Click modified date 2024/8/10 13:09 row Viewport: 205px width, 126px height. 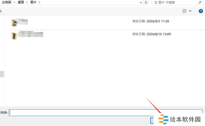151,34
